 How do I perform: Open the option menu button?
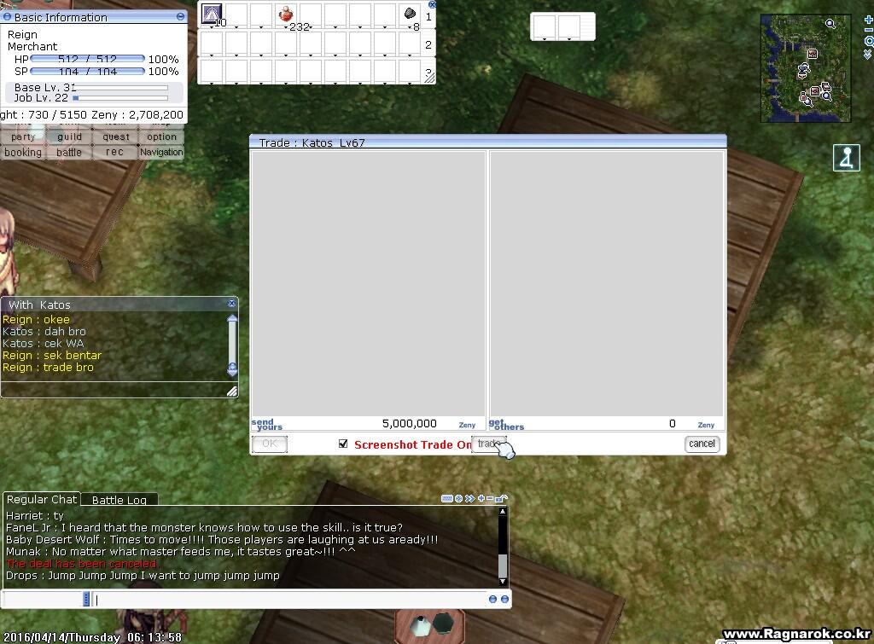[161, 137]
